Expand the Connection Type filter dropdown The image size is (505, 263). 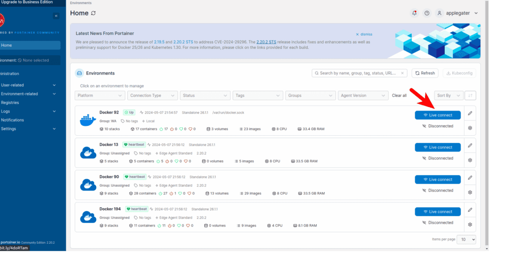152,95
